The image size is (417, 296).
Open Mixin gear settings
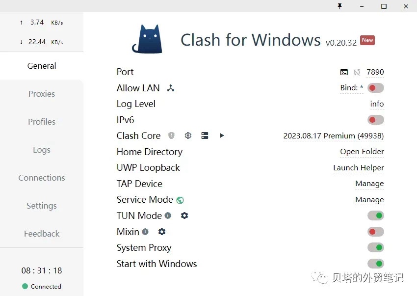[162, 232]
